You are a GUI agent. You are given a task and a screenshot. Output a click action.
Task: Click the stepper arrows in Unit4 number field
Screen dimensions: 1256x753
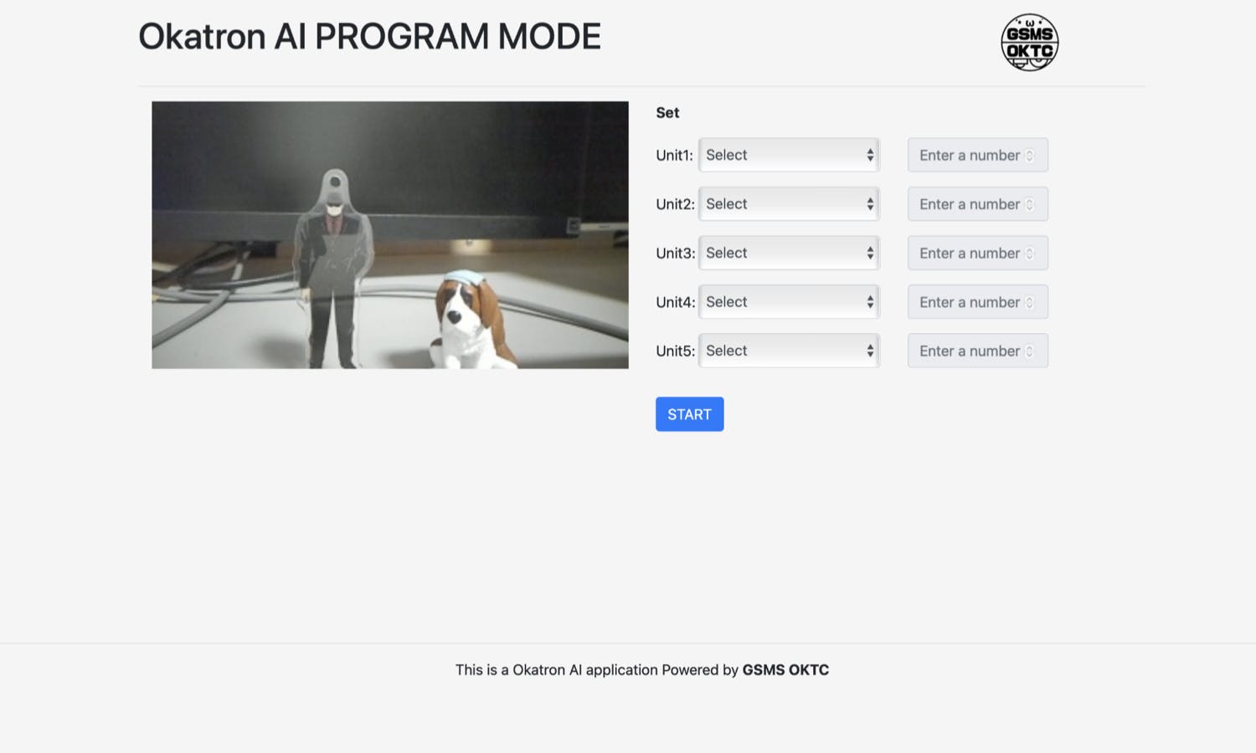point(1030,302)
